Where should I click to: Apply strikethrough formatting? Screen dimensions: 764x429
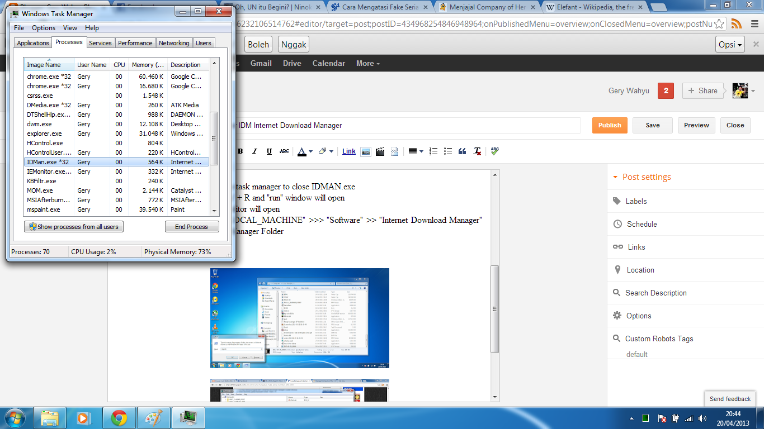(284, 151)
